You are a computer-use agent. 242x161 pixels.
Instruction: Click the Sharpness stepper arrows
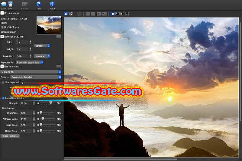(x=34, y=113)
